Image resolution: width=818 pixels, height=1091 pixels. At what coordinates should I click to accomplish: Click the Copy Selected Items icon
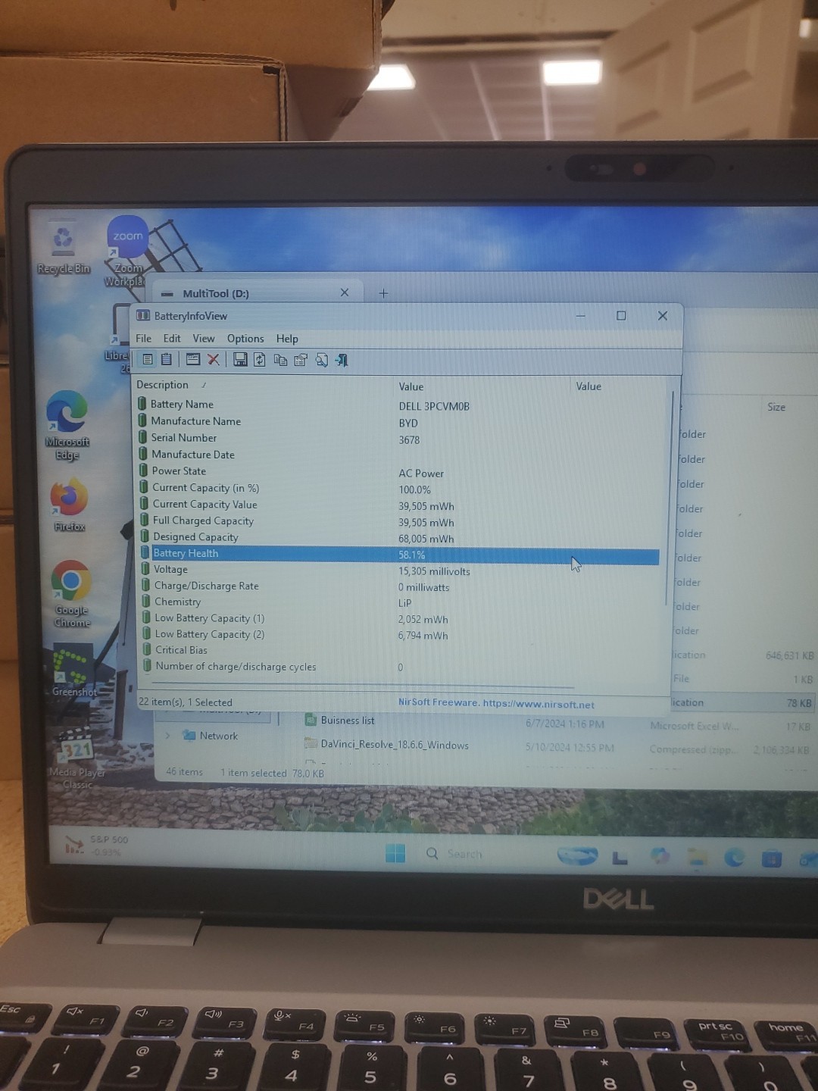click(x=280, y=360)
